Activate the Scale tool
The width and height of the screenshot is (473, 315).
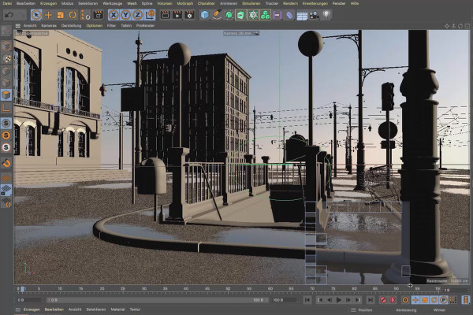[x=61, y=15]
